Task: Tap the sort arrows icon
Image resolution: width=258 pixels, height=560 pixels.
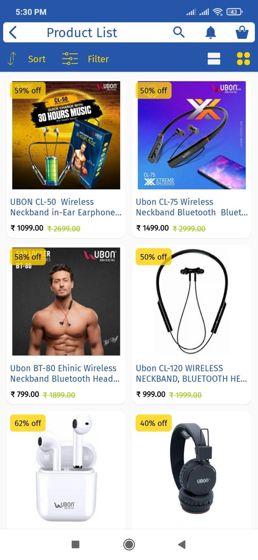Action: (x=12, y=59)
